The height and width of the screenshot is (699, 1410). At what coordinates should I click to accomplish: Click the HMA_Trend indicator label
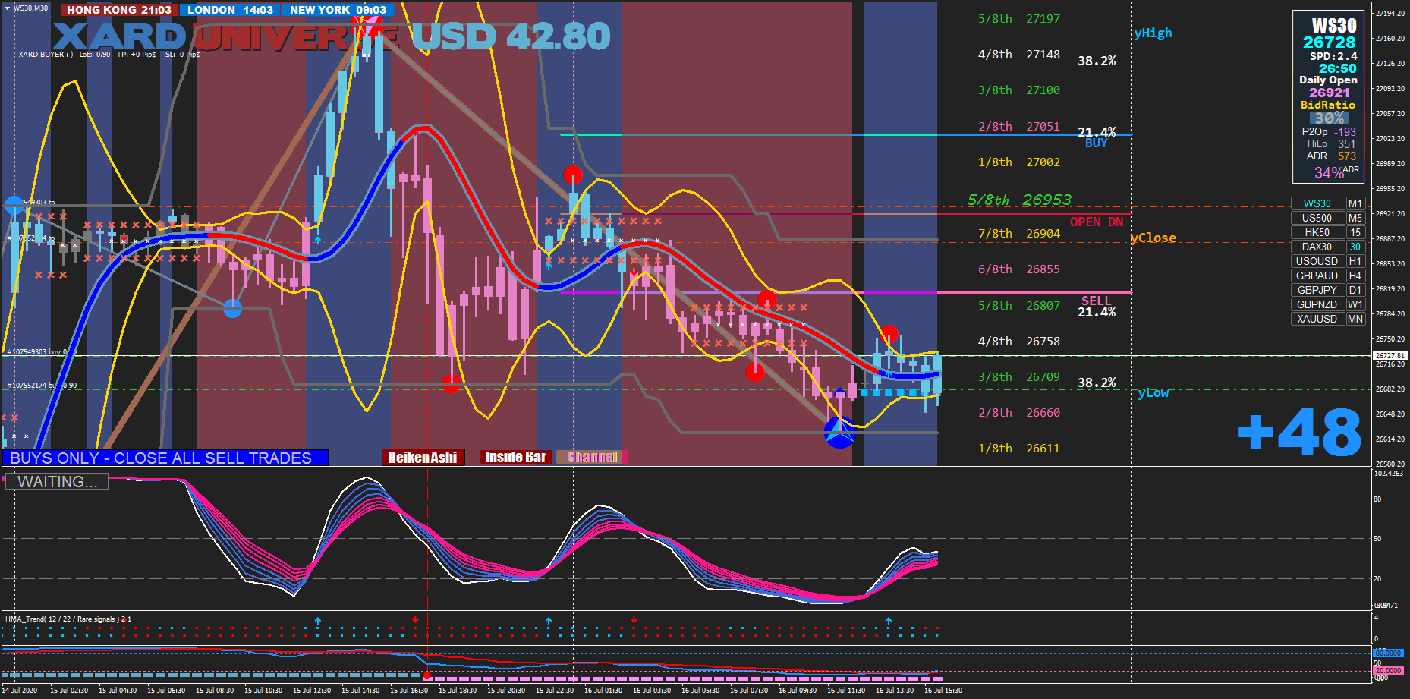coord(68,619)
